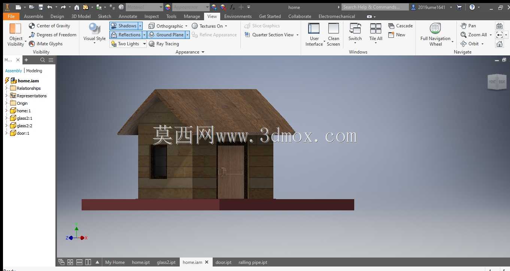
Task: Click Save icon in quick access toolbar
Action: point(41,7)
